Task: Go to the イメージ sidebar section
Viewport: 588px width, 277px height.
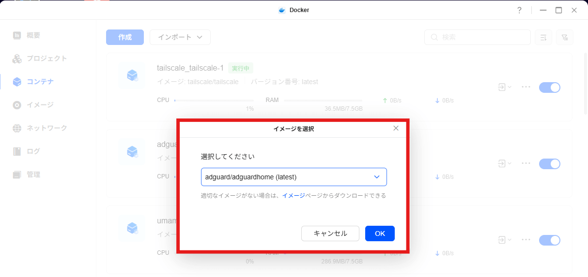Action: tap(33, 105)
